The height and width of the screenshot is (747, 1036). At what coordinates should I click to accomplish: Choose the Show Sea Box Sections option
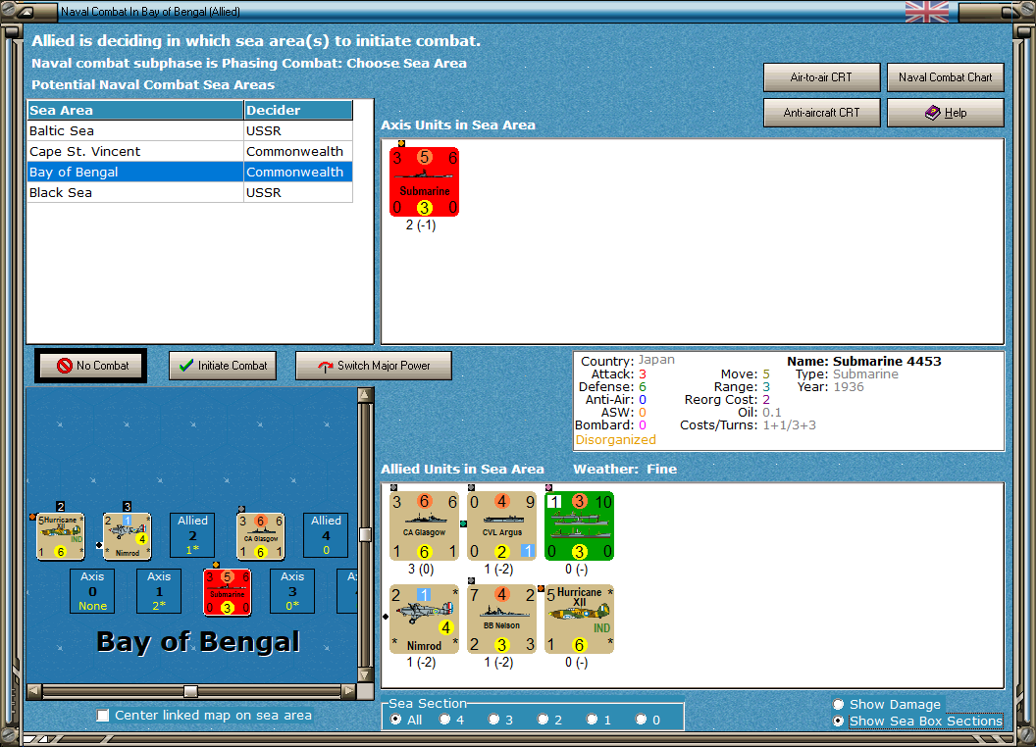(839, 722)
